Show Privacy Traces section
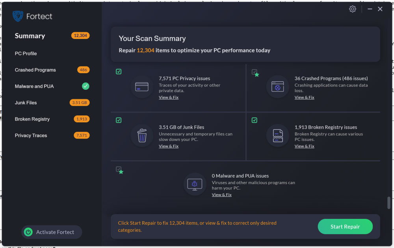The image size is (394, 248). pos(31,135)
